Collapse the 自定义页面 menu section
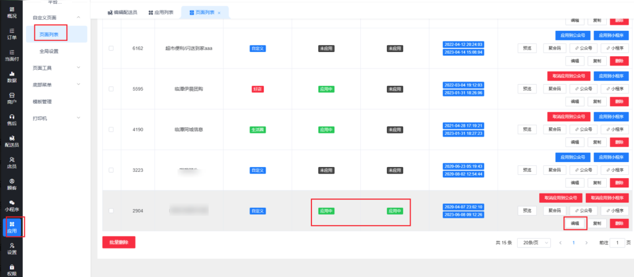 [78, 18]
